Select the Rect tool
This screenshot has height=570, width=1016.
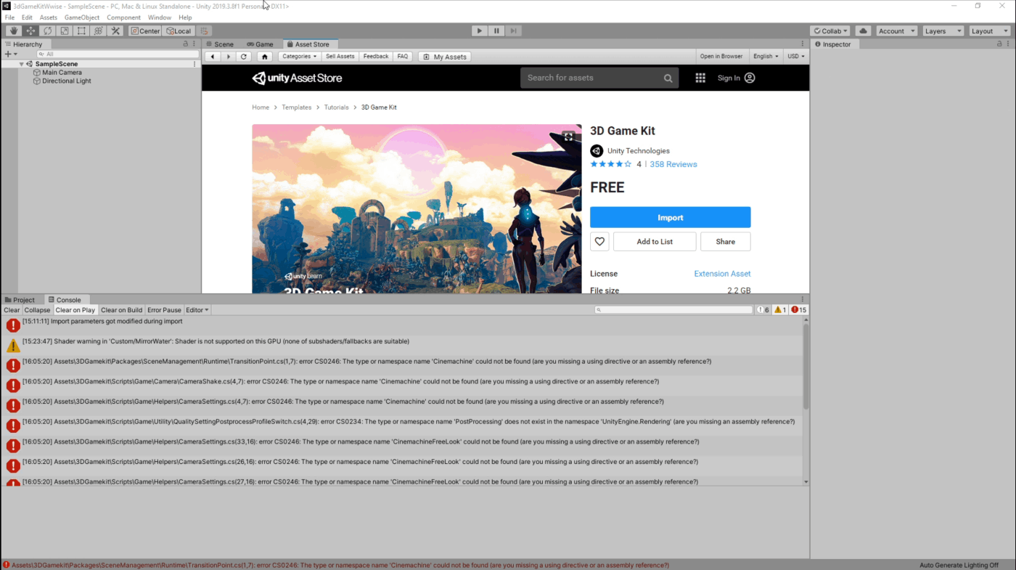81,30
